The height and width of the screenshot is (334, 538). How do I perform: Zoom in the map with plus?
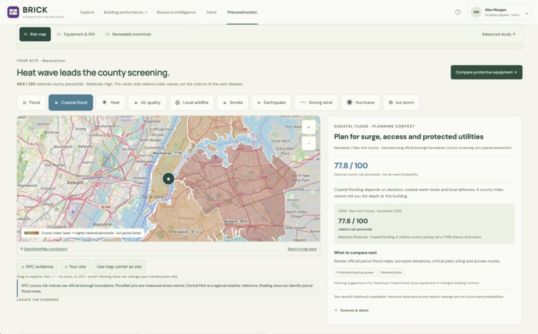coord(308,127)
